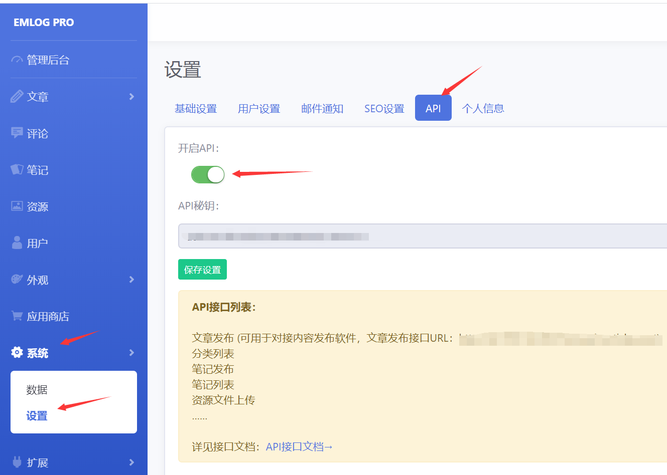
Task: Click the gear icon beside 系统
Action: pos(17,352)
